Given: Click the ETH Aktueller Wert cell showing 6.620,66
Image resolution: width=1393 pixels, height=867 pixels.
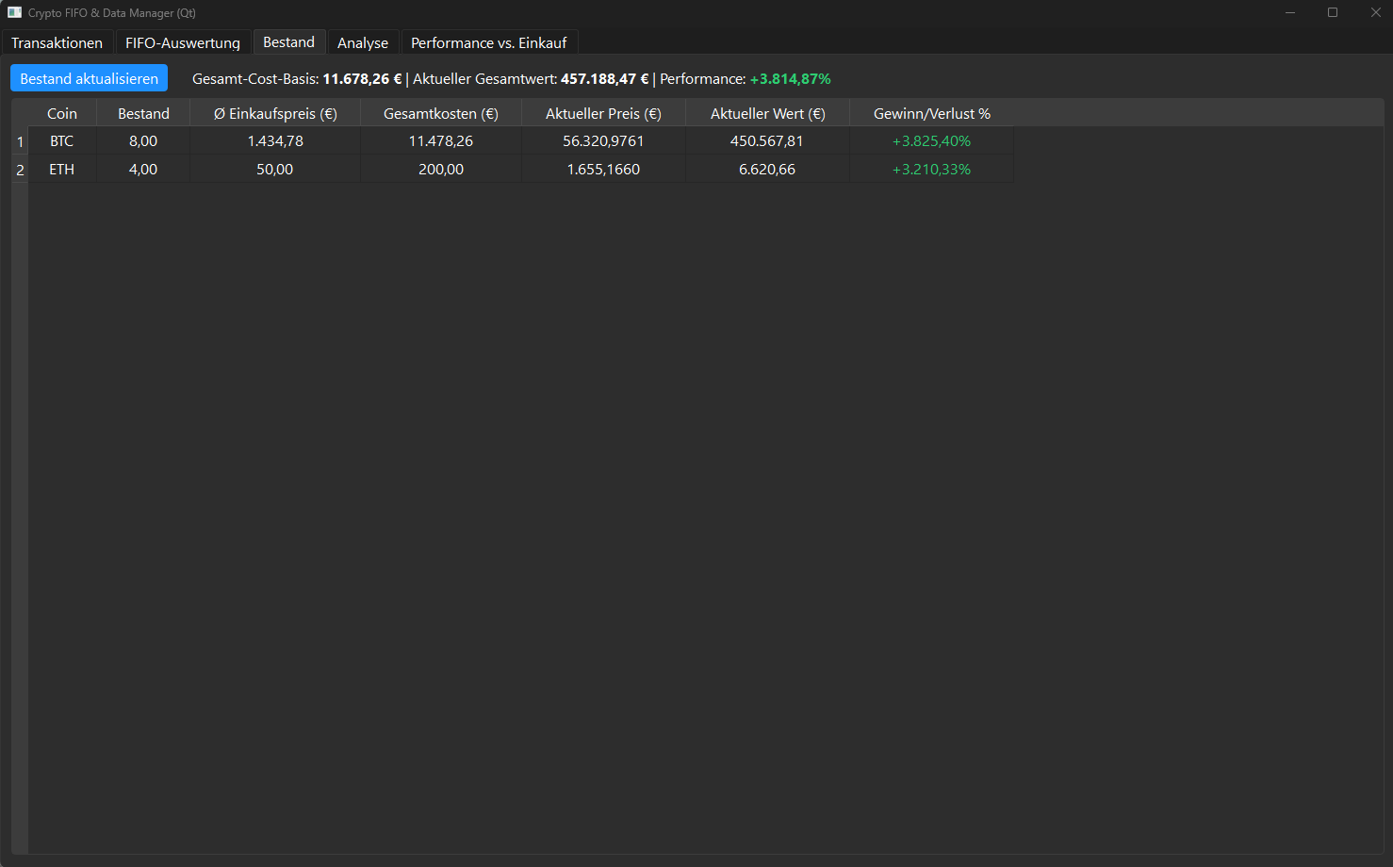Looking at the screenshot, I should [x=766, y=169].
